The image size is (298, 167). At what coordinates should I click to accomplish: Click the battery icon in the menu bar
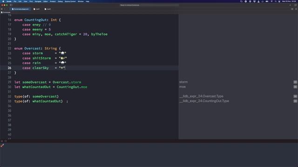[267, 1]
